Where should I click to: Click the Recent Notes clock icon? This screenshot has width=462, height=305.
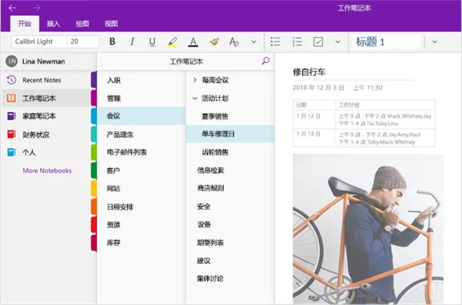tap(11, 80)
